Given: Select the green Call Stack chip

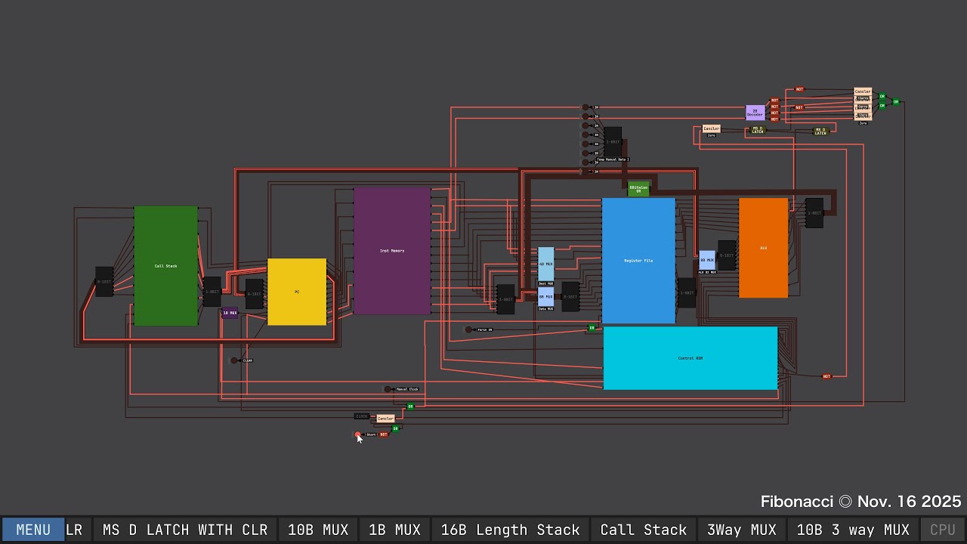Looking at the screenshot, I should (x=165, y=266).
